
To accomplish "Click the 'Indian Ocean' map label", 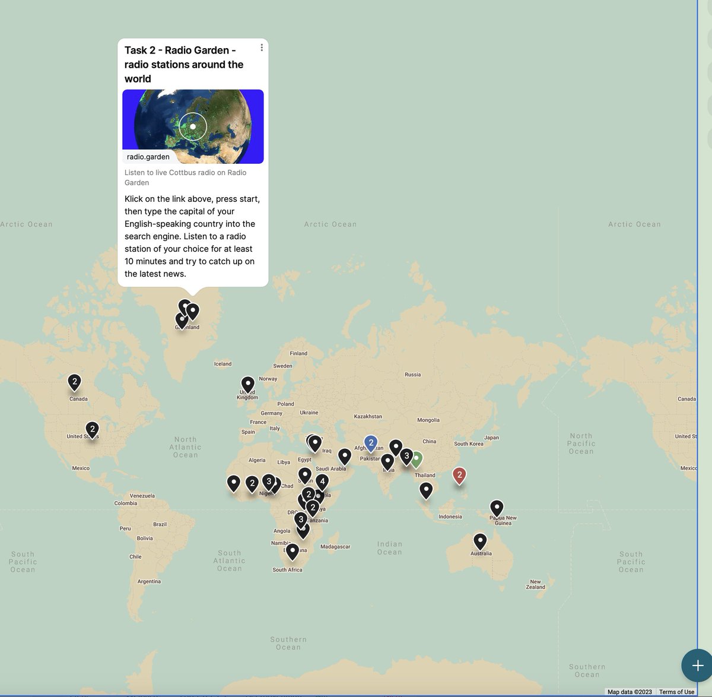I will click(390, 548).
